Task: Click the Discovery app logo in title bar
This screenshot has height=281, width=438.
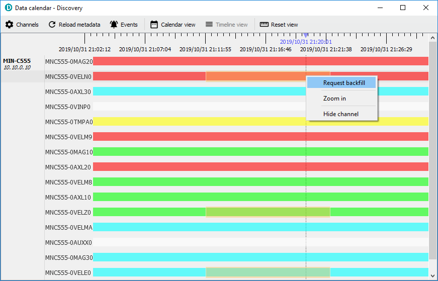Action: pyautogui.click(x=9, y=8)
